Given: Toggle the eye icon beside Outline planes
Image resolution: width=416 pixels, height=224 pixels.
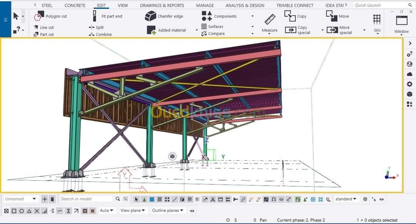Looking at the screenshot, I should coord(192,211).
